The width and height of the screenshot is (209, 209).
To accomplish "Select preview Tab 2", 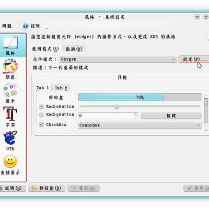I will [61, 88].
